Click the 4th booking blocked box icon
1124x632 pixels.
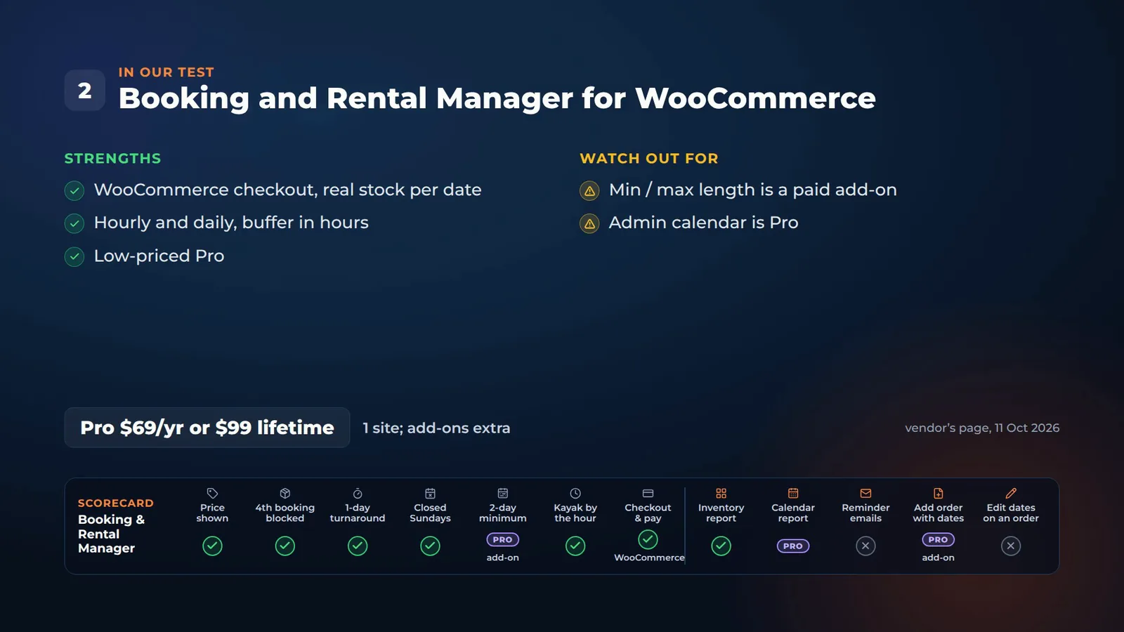pos(285,494)
